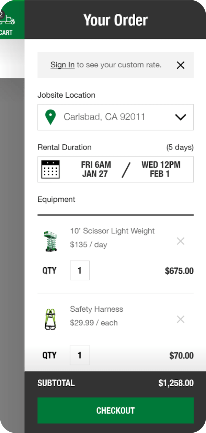Select the WED 12PM FEB 1 end date

[160, 169]
